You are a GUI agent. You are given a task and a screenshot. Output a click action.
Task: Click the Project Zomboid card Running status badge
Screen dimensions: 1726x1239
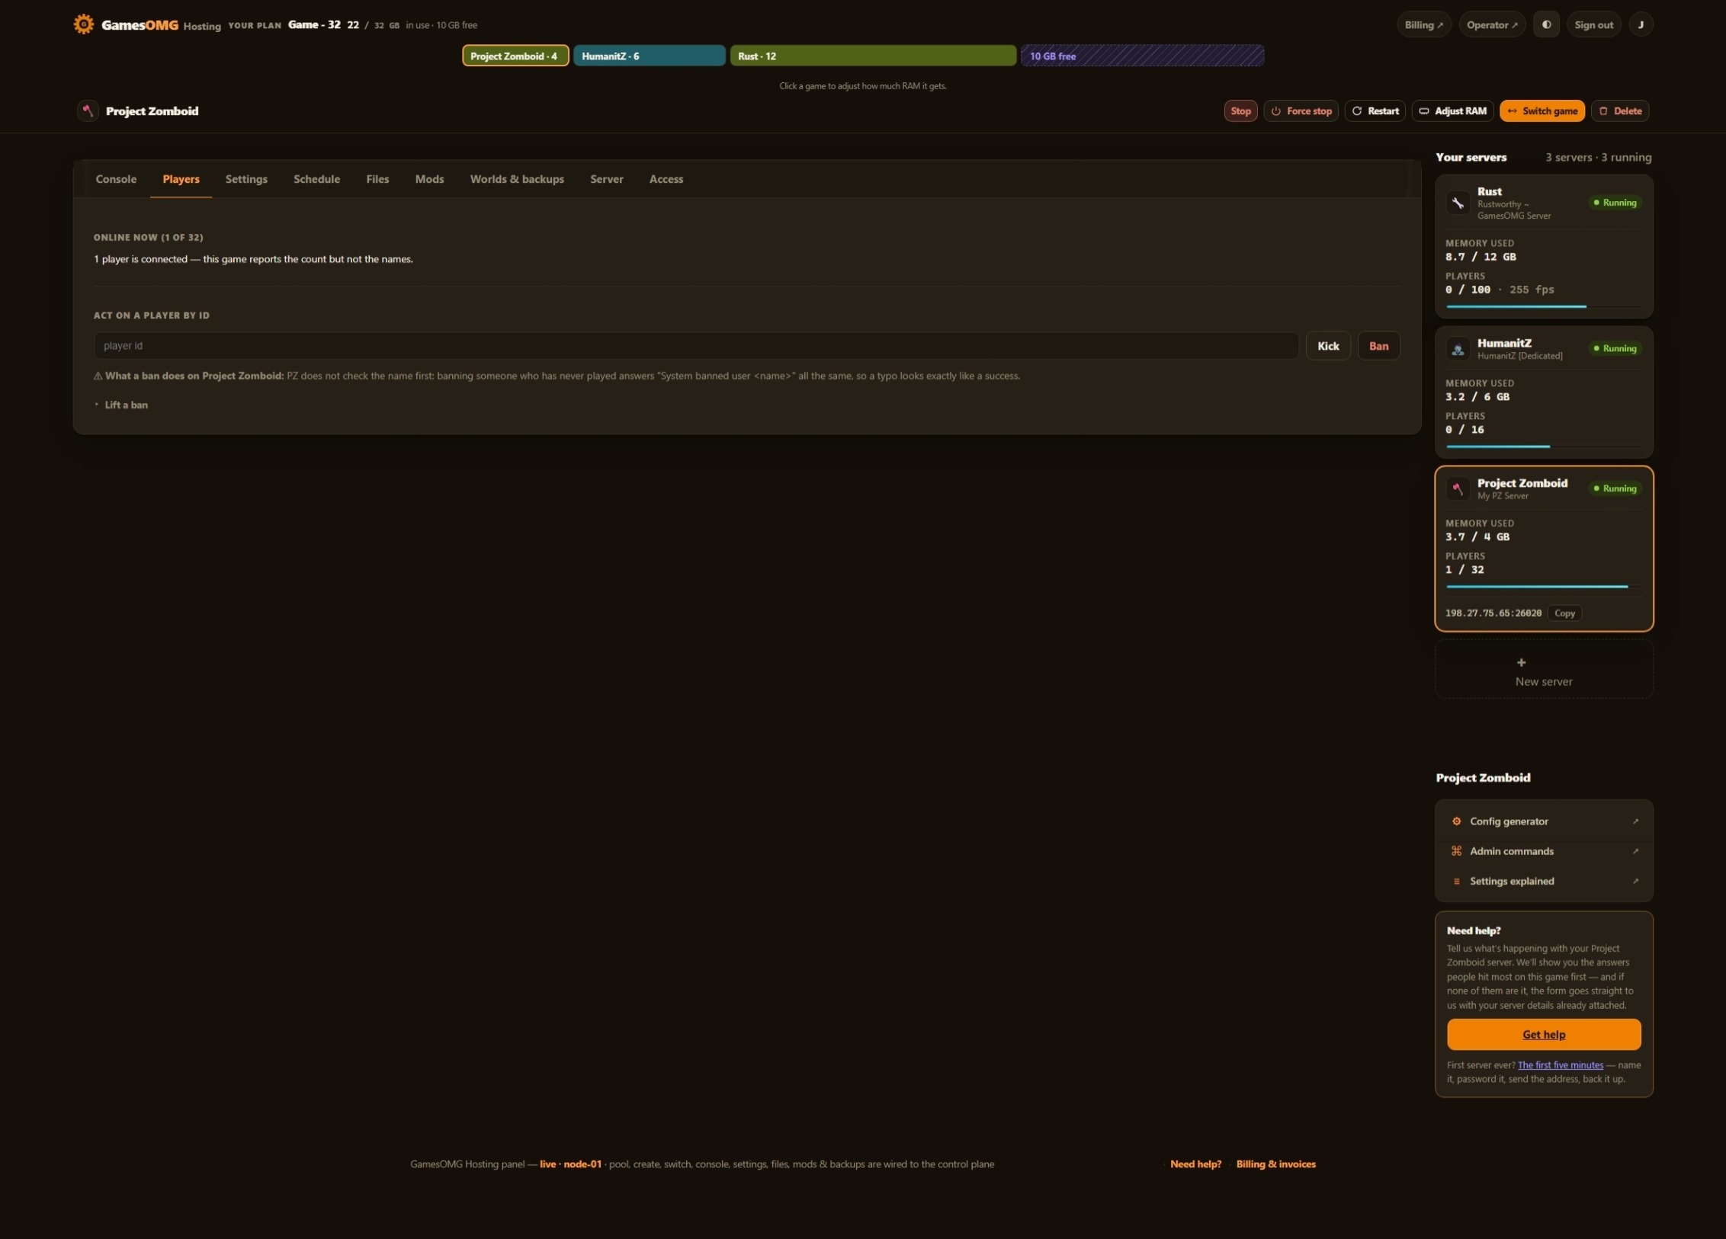pos(1615,488)
